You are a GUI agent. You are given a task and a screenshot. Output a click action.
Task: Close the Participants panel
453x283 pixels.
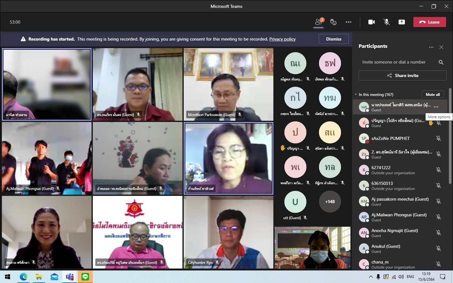tap(441, 47)
